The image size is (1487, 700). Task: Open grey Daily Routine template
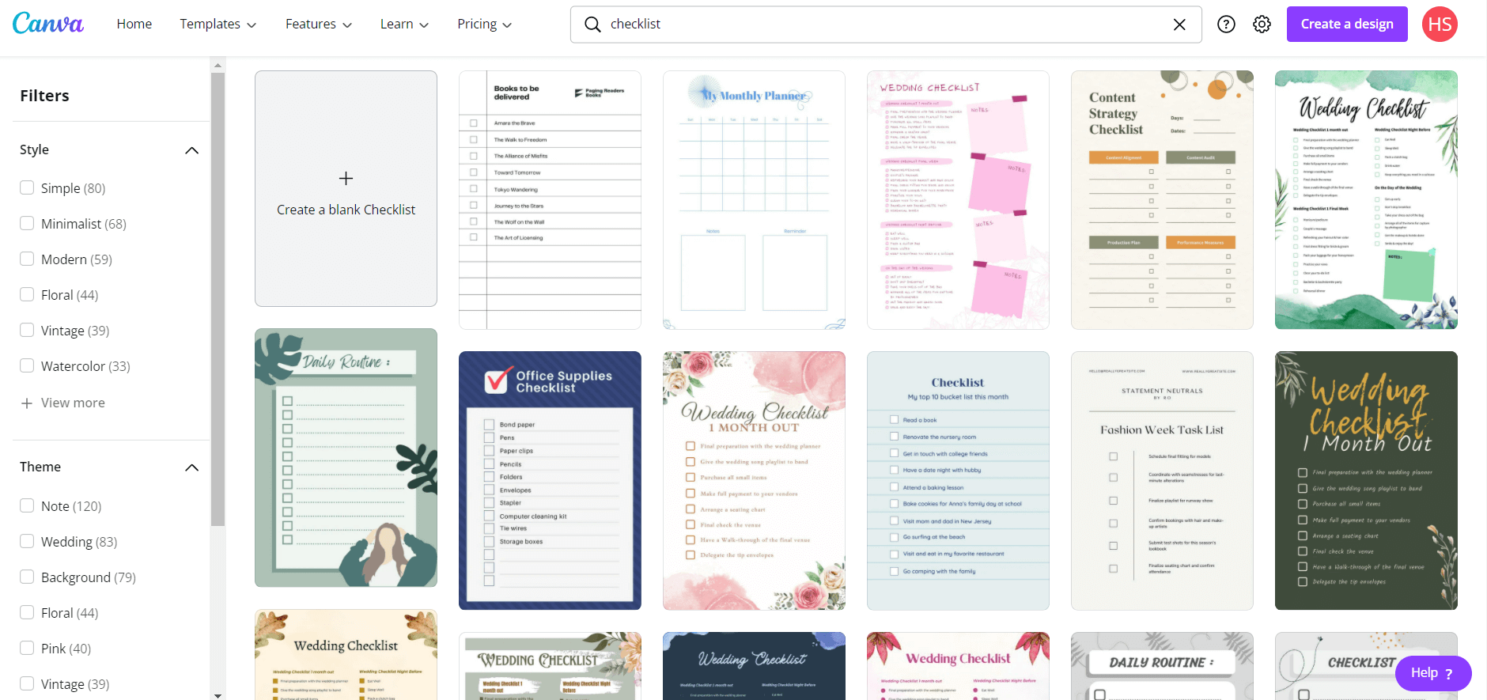tap(1162, 666)
